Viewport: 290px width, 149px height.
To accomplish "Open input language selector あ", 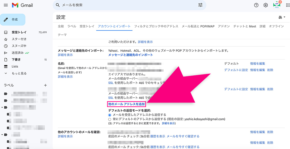I will pos(282,17).
